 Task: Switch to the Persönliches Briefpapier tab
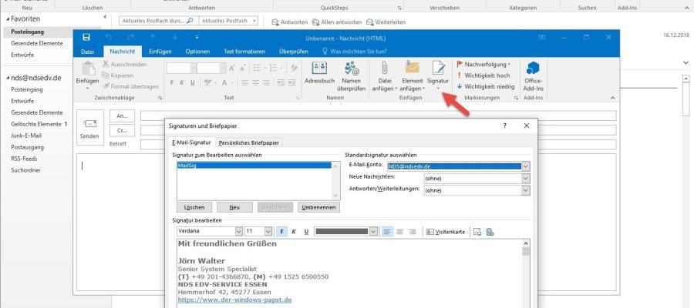coord(249,142)
